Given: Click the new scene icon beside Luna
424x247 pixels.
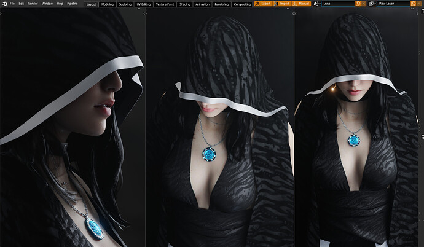Looking at the screenshot, I should coord(358,4).
